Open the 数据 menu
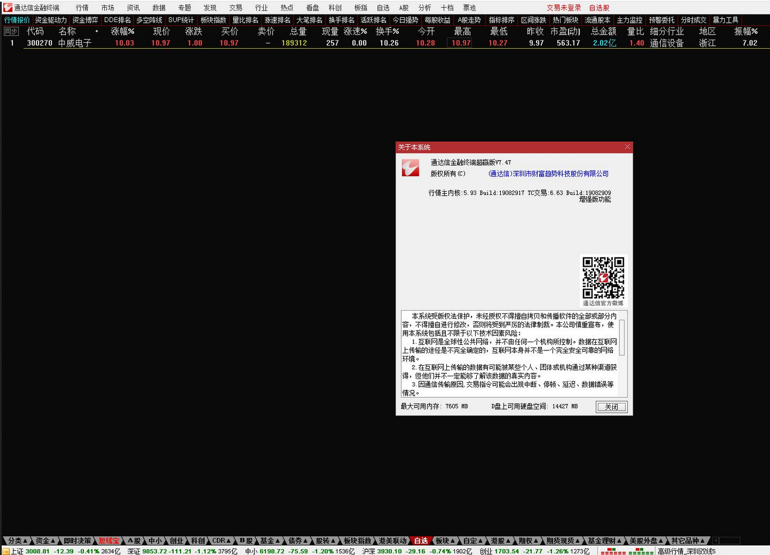The image size is (770, 555). coord(159,8)
